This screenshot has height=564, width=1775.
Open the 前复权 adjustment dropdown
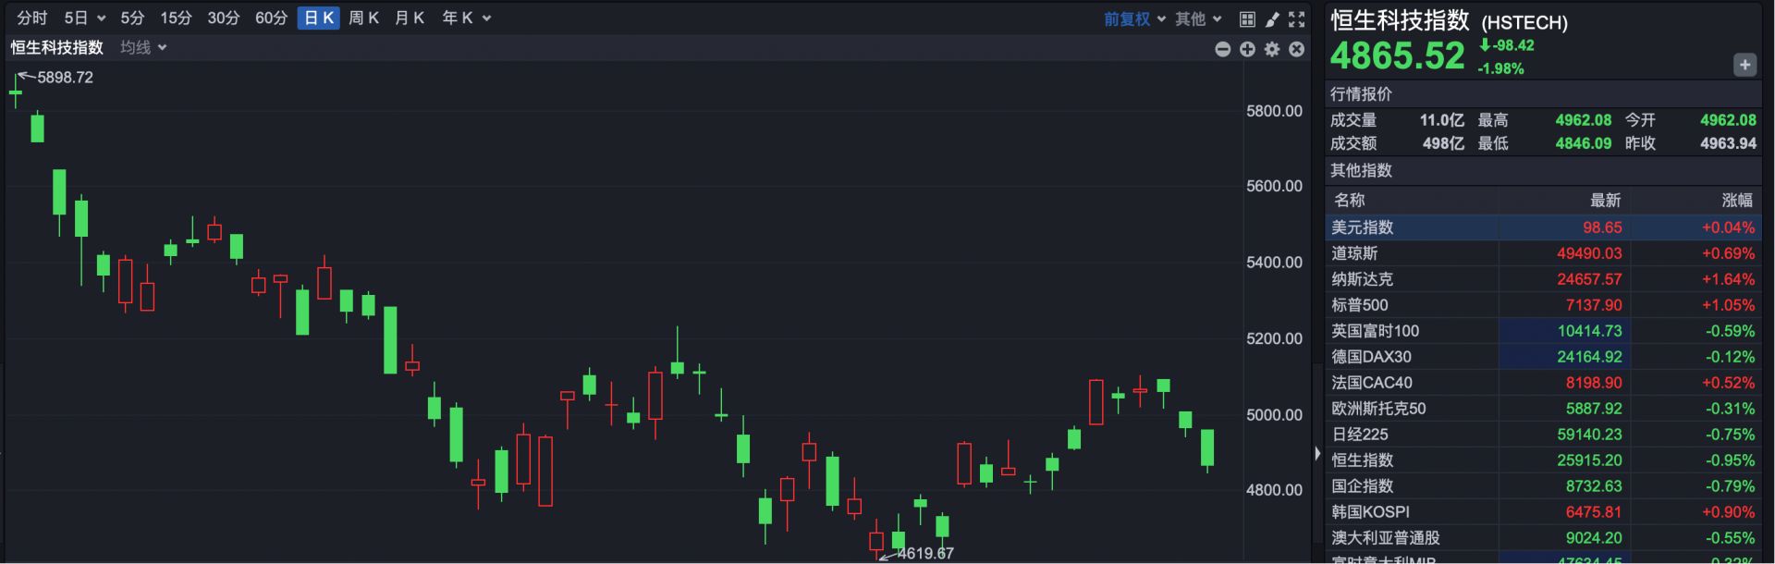1134,18
